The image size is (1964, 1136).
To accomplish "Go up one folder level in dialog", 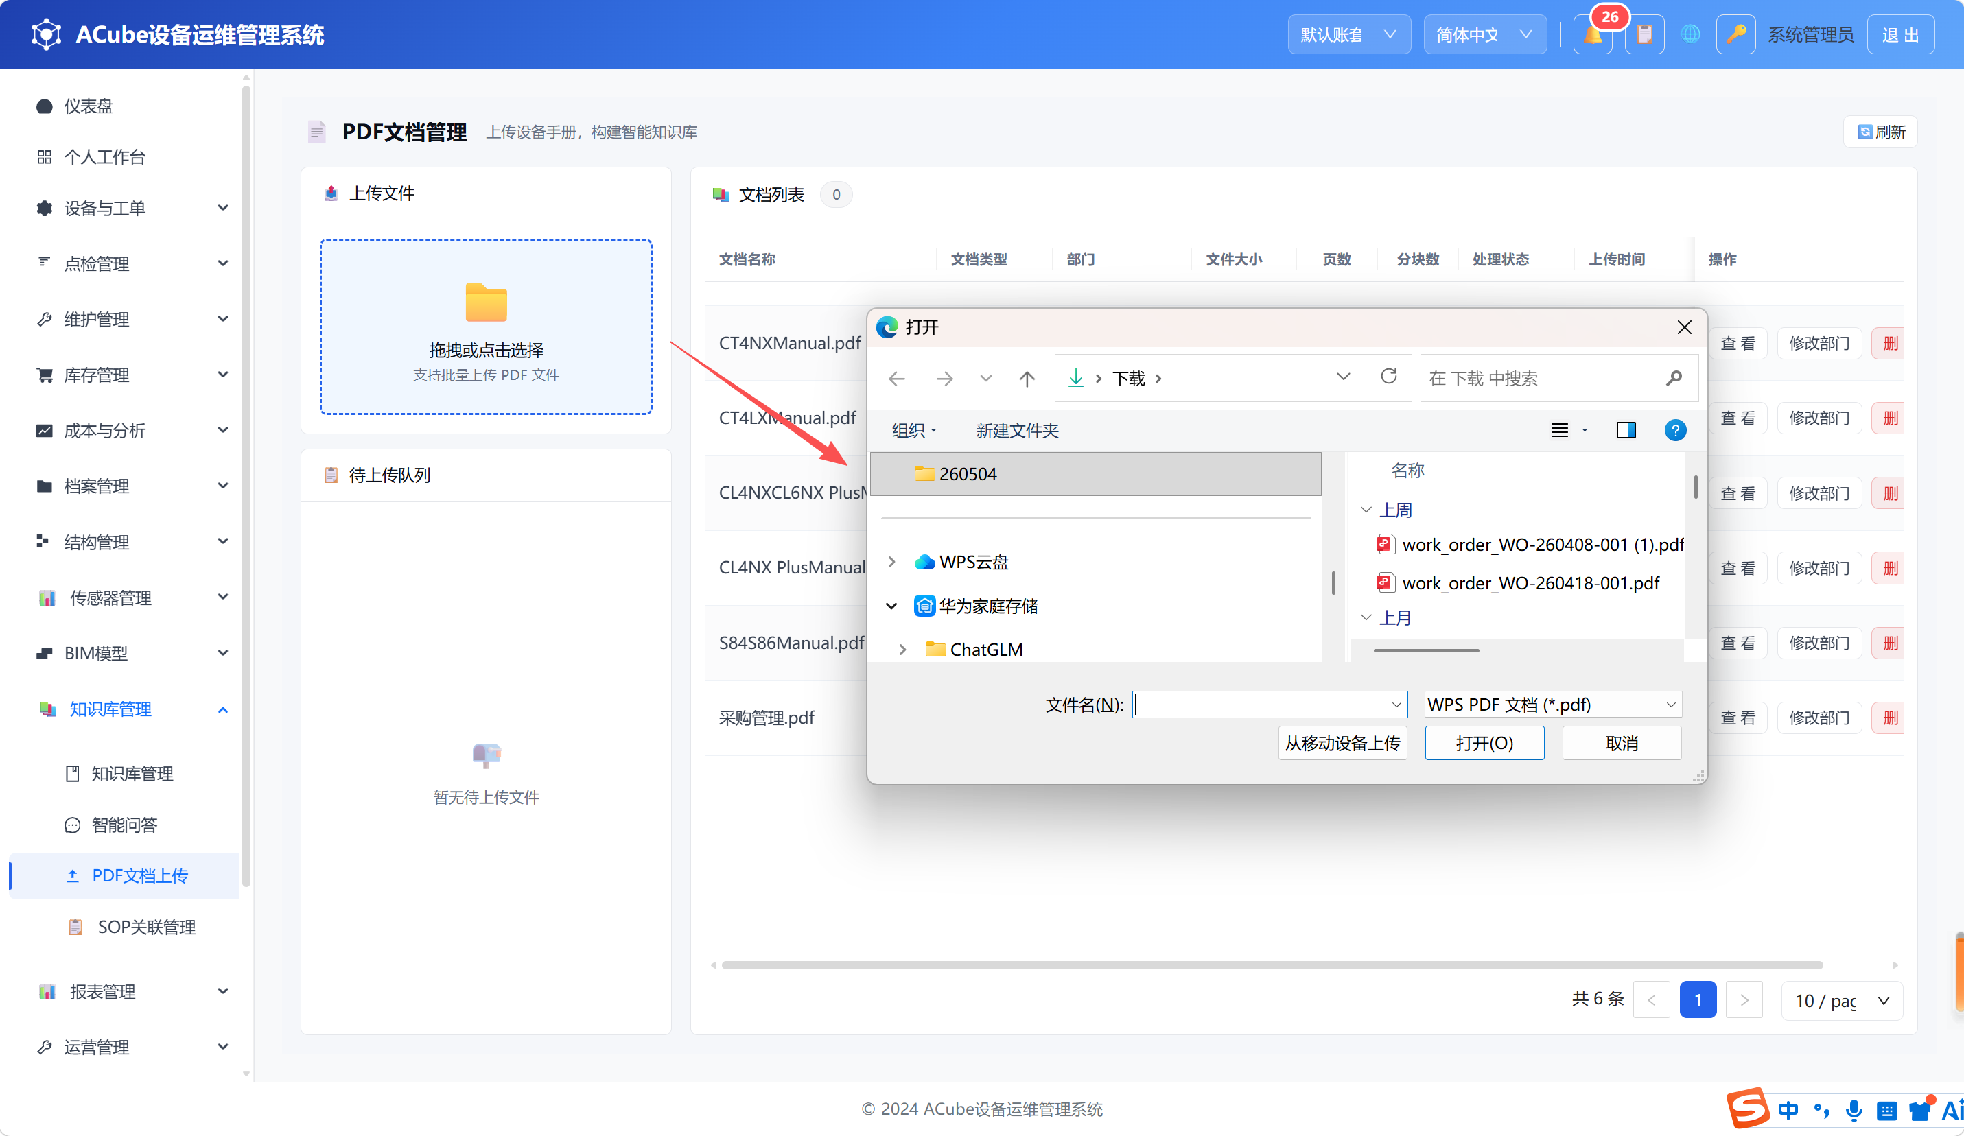I will (x=1027, y=379).
